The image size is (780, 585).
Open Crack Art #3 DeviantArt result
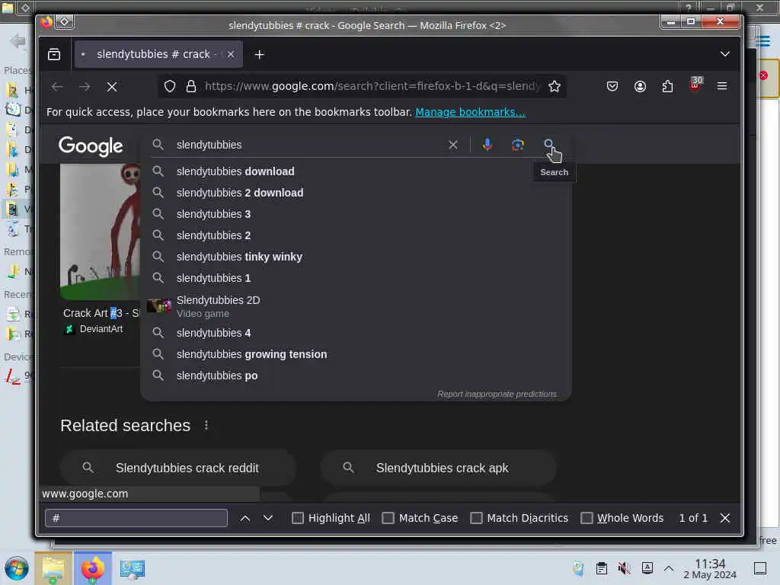tap(101, 313)
